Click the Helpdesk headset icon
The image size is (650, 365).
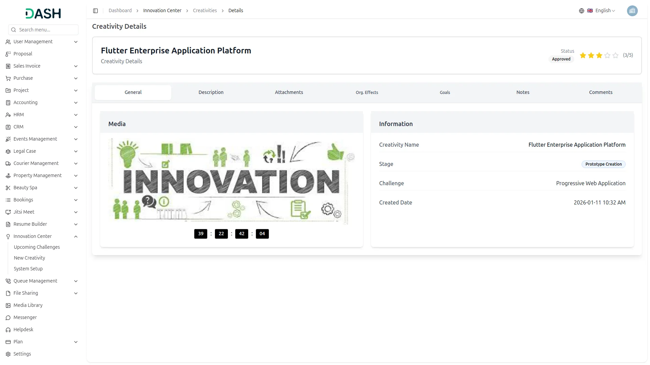click(7, 330)
